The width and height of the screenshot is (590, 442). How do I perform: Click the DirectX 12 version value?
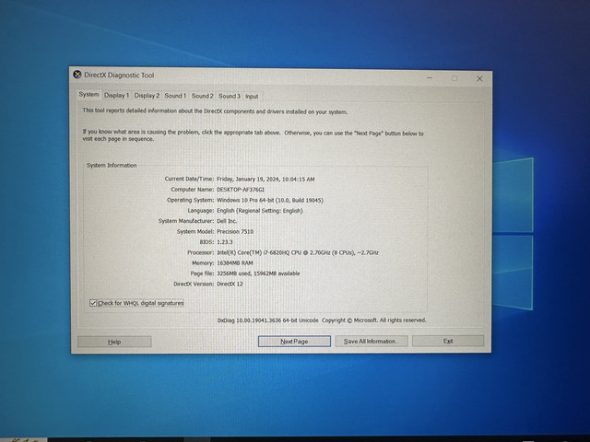[230, 285]
